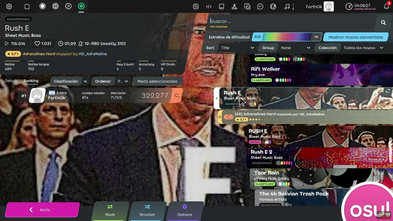
Task: Open the Mods footer button
Action: coord(110,211)
